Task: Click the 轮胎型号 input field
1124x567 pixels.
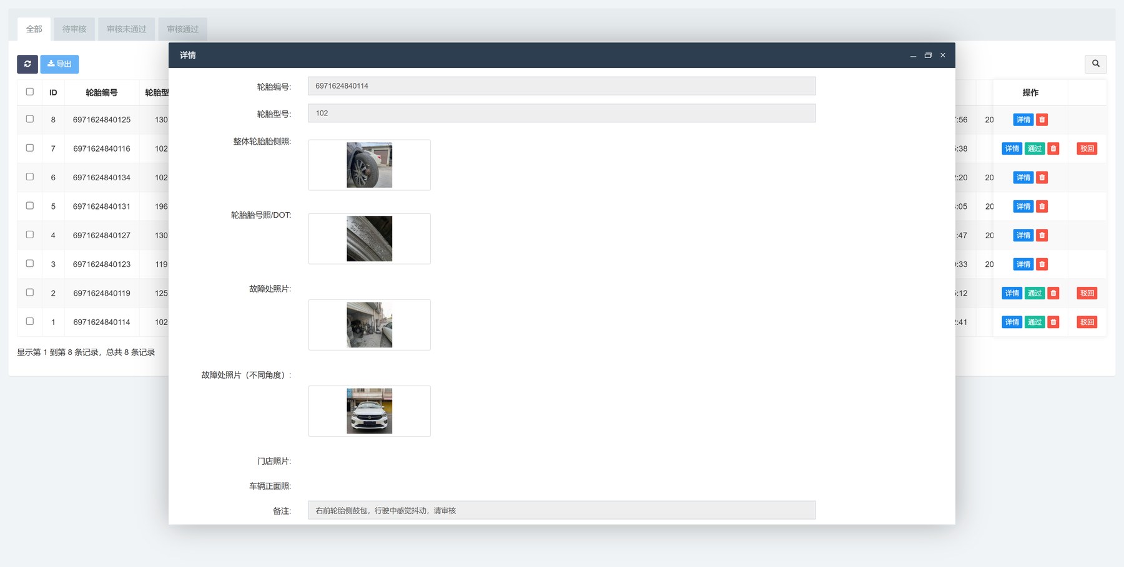Action: [562, 114]
